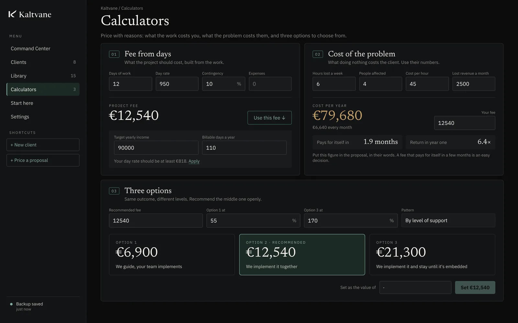Click the 1.9 months payback value
This screenshot has width=518, height=323.
pos(380,142)
